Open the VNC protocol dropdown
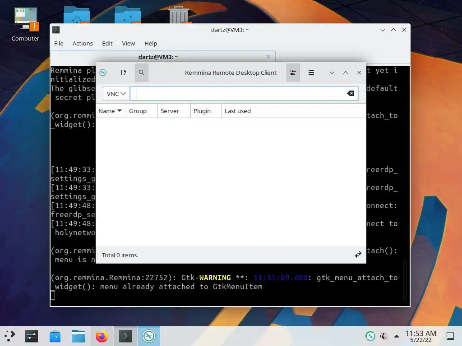This screenshot has height=346, width=462. tap(116, 94)
